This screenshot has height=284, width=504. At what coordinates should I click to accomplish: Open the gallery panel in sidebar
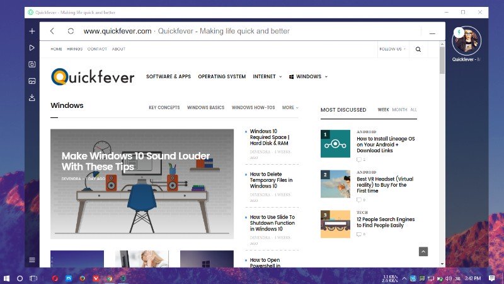click(x=32, y=81)
